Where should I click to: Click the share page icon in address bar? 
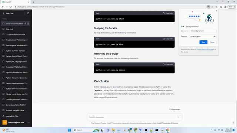tap(212, 7)
